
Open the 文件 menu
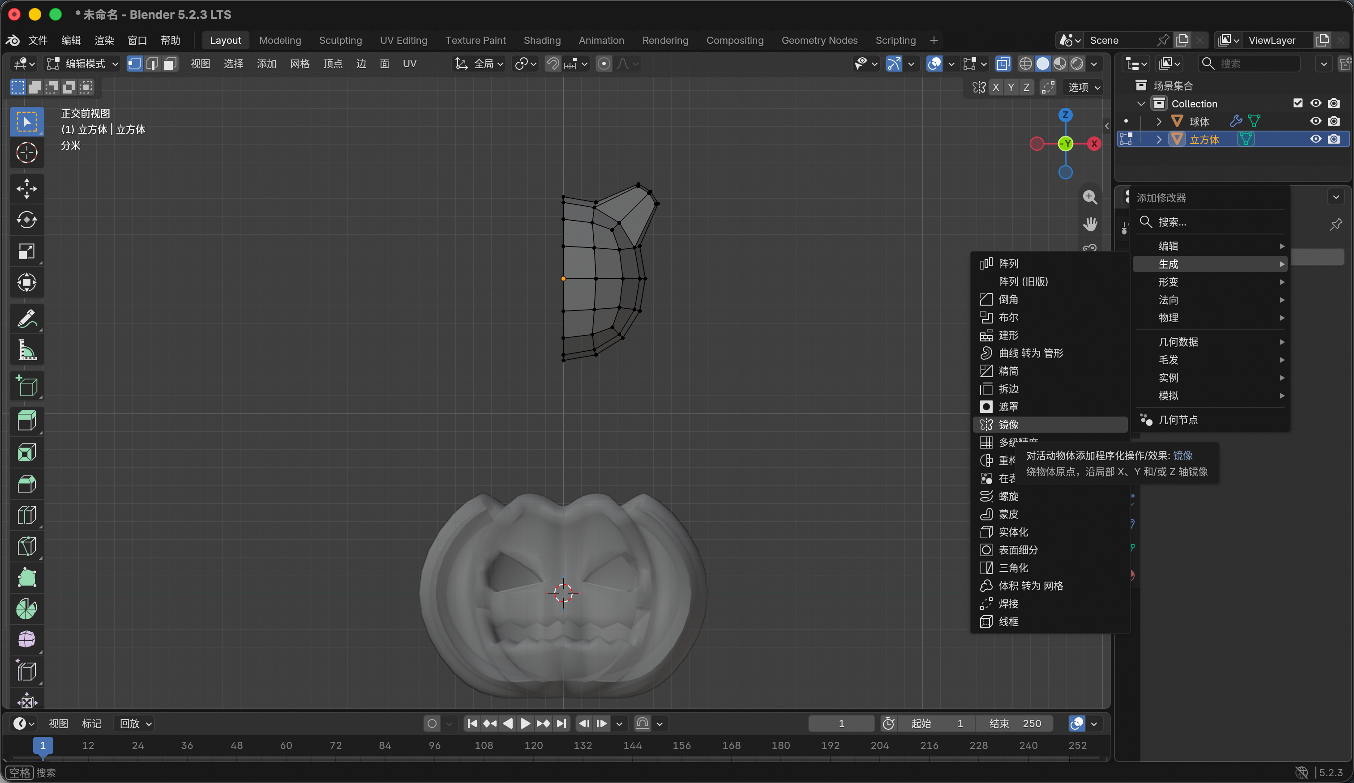[x=38, y=40]
